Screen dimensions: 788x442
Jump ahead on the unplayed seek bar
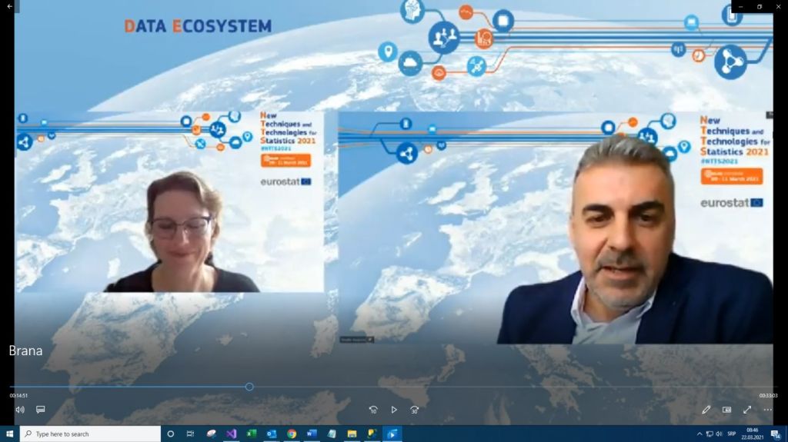515,387
